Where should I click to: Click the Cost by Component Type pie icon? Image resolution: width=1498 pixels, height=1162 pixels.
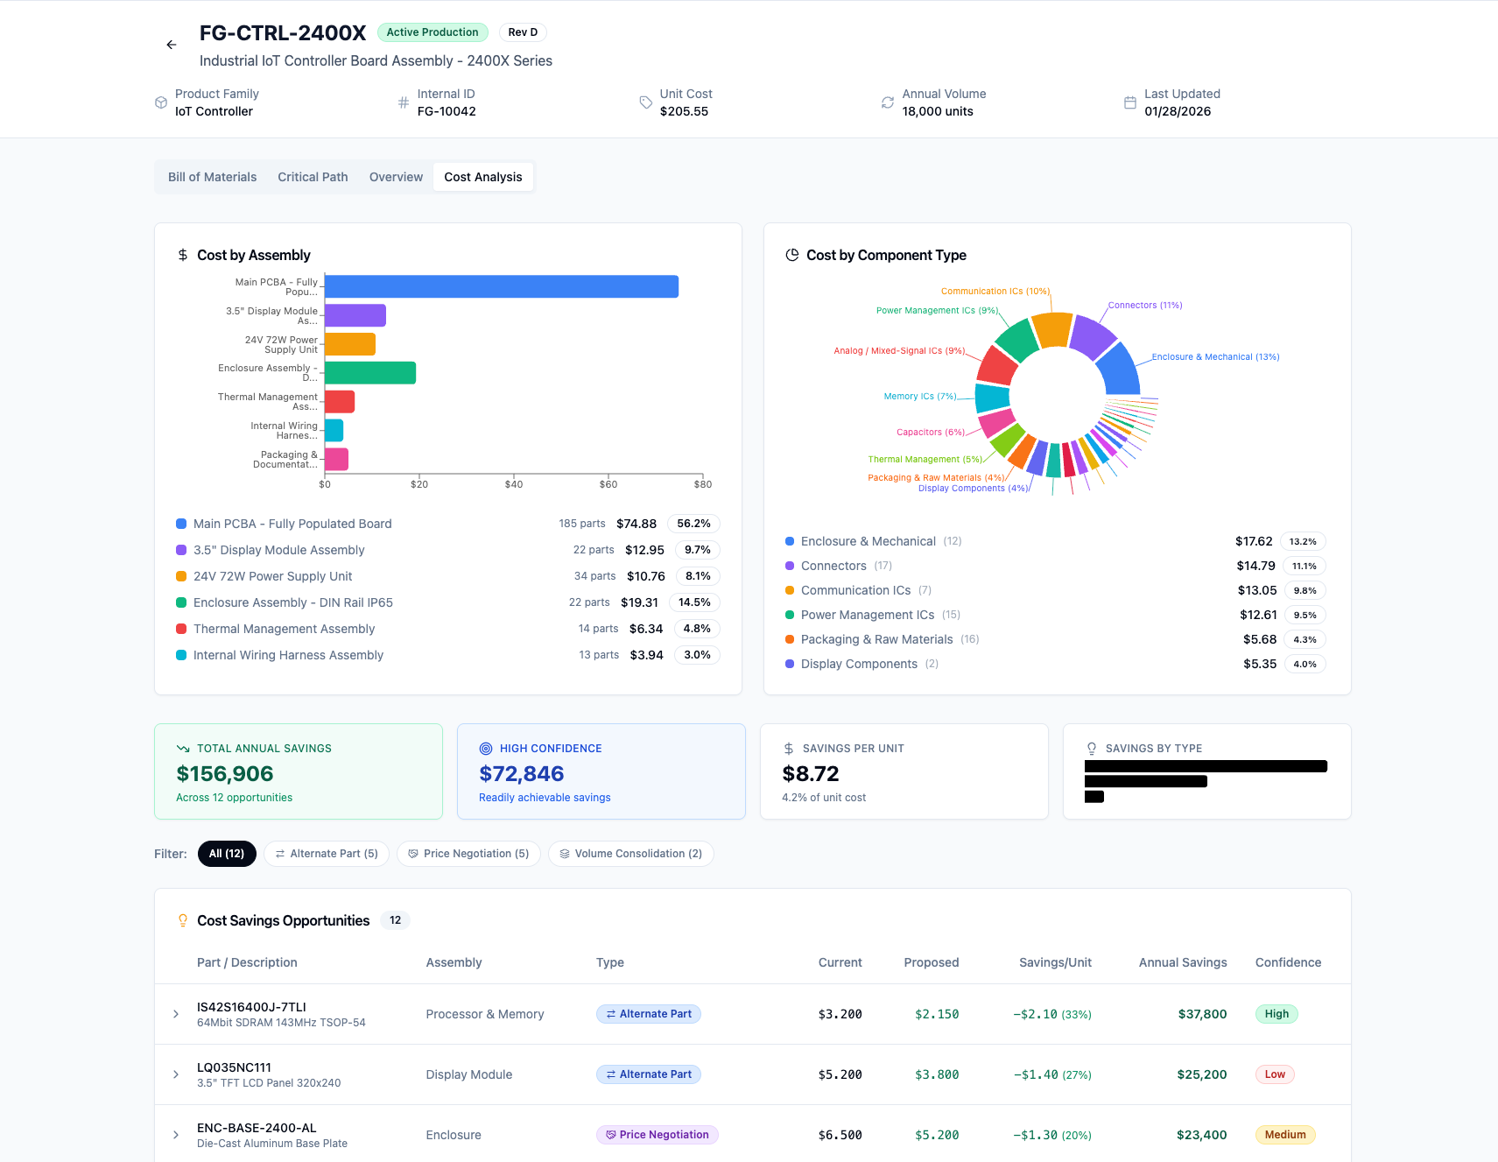point(792,255)
